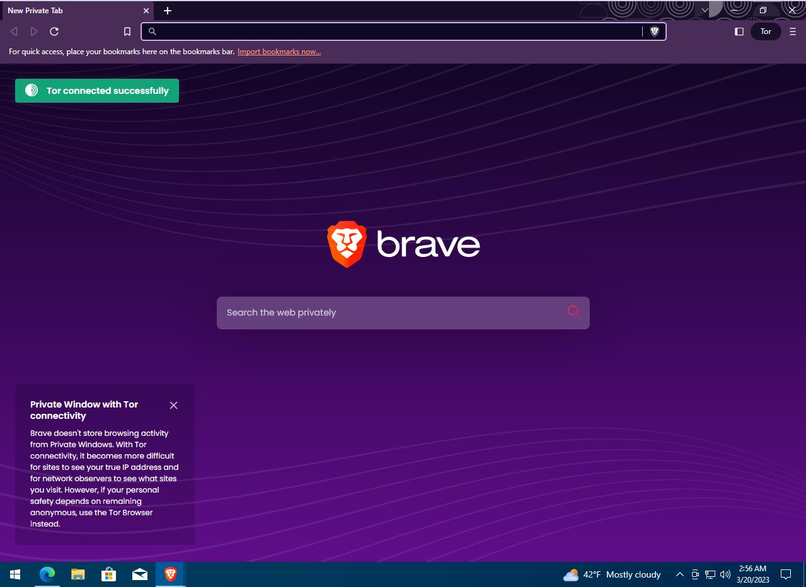
Task: Open the Windows Start menu
Action: point(15,574)
